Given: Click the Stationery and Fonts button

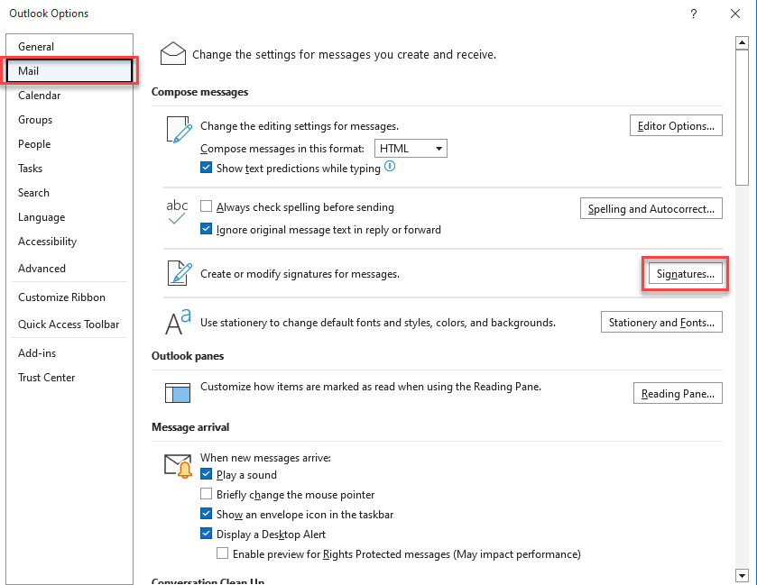Looking at the screenshot, I should (x=661, y=322).
